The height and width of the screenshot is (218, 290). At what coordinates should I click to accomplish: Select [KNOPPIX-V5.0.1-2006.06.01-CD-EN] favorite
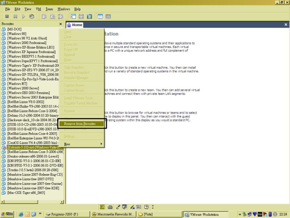(34, 161)
